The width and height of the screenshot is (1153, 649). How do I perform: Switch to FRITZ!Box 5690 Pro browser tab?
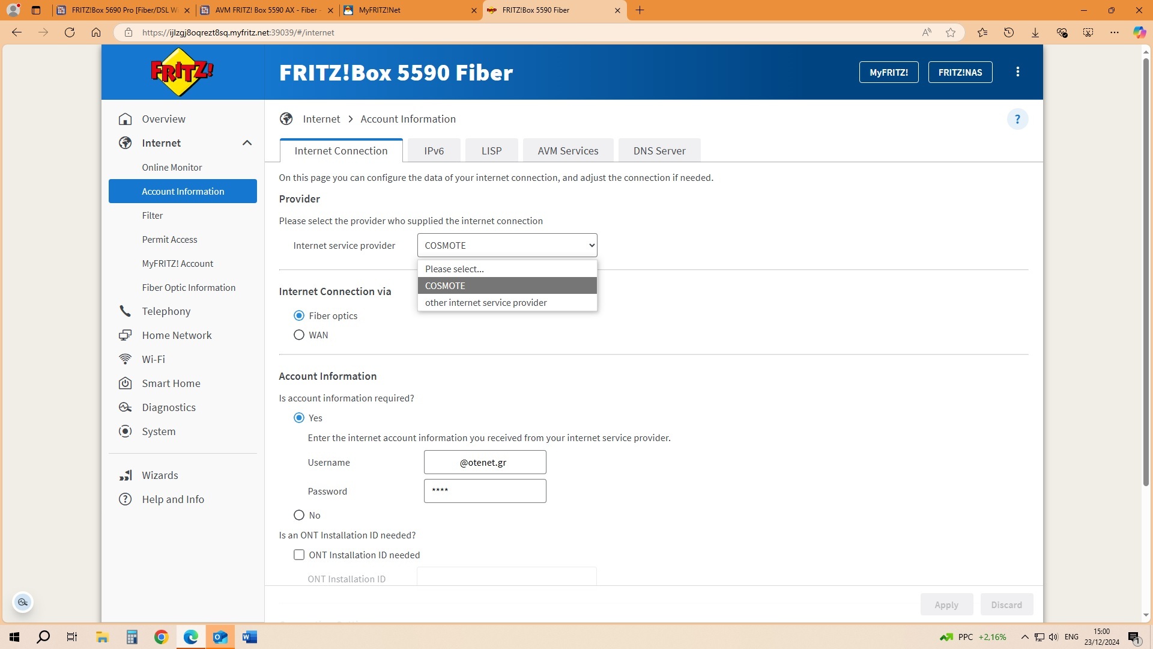tap(123, 10)
